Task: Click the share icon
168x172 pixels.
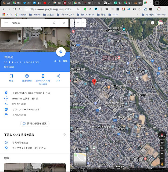Action: coord(59,76)
